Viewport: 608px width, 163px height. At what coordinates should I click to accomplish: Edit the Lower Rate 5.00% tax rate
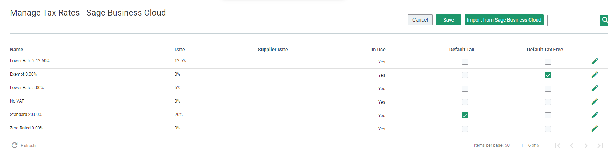tap(595, 88)
